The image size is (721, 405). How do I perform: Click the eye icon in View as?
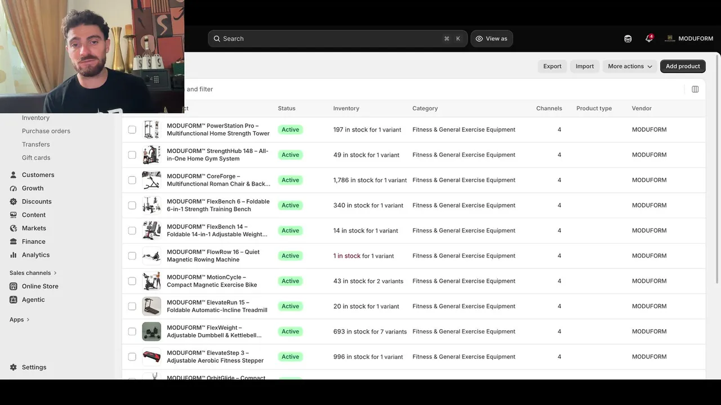coord(479,39)
